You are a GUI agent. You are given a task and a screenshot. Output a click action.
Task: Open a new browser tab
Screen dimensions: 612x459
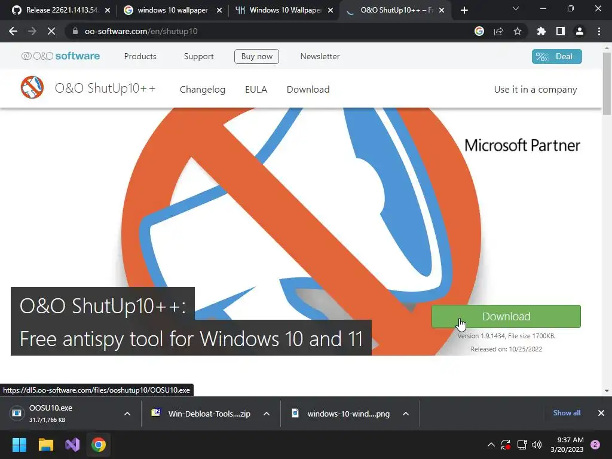(x=464, y=10)
